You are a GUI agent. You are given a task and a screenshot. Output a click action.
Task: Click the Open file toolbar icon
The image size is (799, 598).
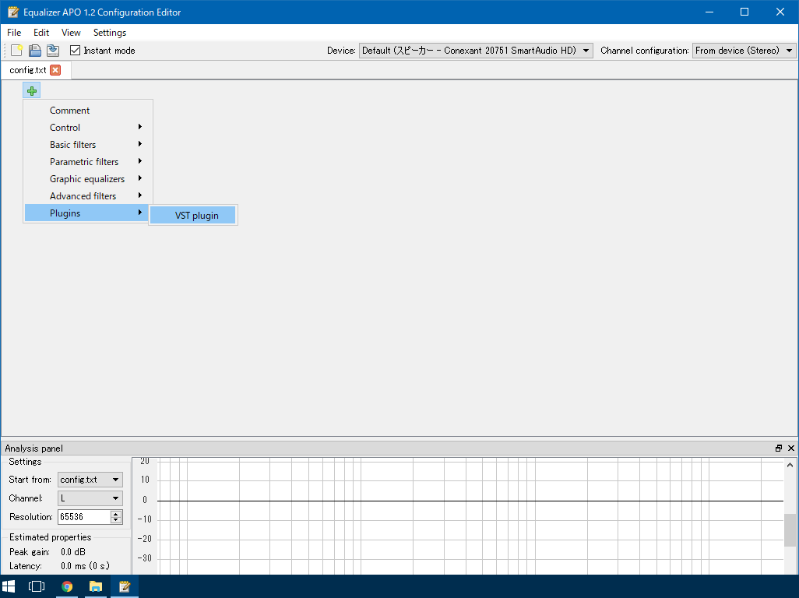(34, 51)
